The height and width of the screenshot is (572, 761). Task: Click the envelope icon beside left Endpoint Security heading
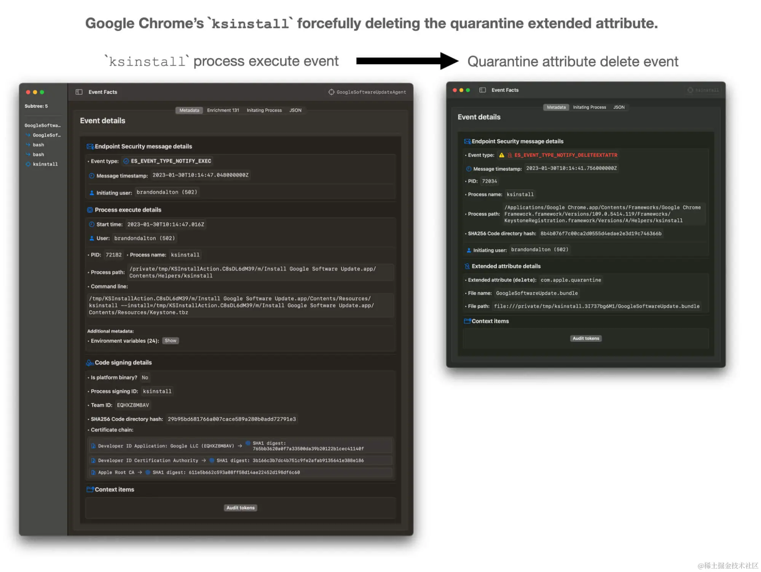90,147
